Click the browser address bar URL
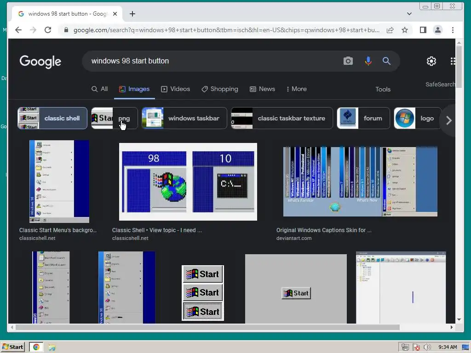471x353 pixels. (226, 30)
